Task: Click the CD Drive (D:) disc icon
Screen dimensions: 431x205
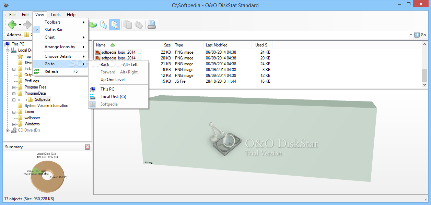Action: [x=14, y=130]
